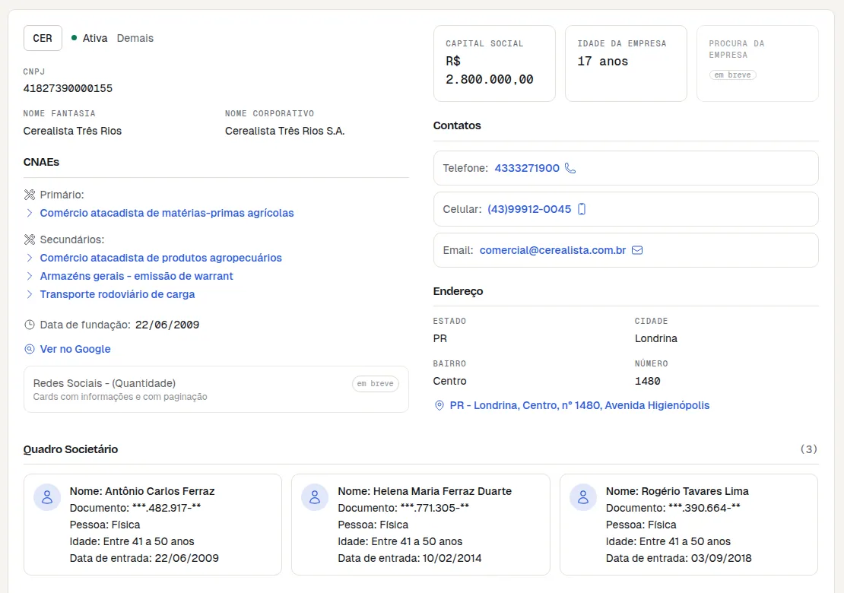Select the Idade da Empresa card
The image size is (844, 593).
click(626, 64)
